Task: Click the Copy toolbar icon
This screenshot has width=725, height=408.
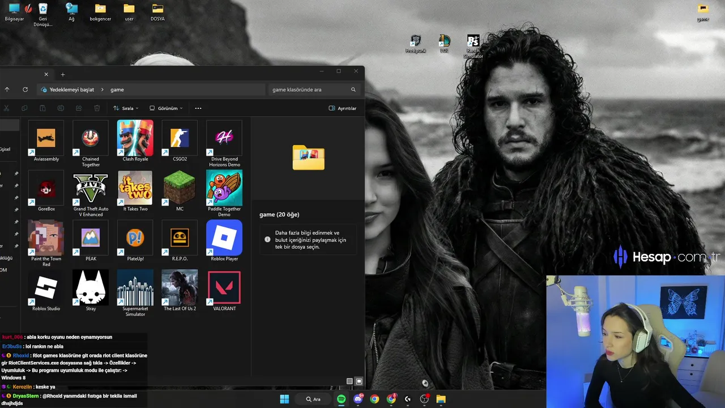Action: click(24, 108)
